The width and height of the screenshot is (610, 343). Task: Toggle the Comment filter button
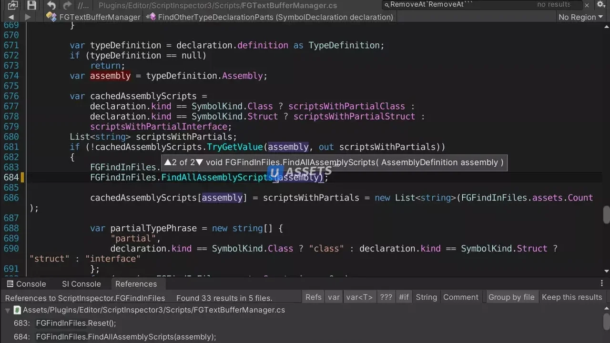(460, 297)
